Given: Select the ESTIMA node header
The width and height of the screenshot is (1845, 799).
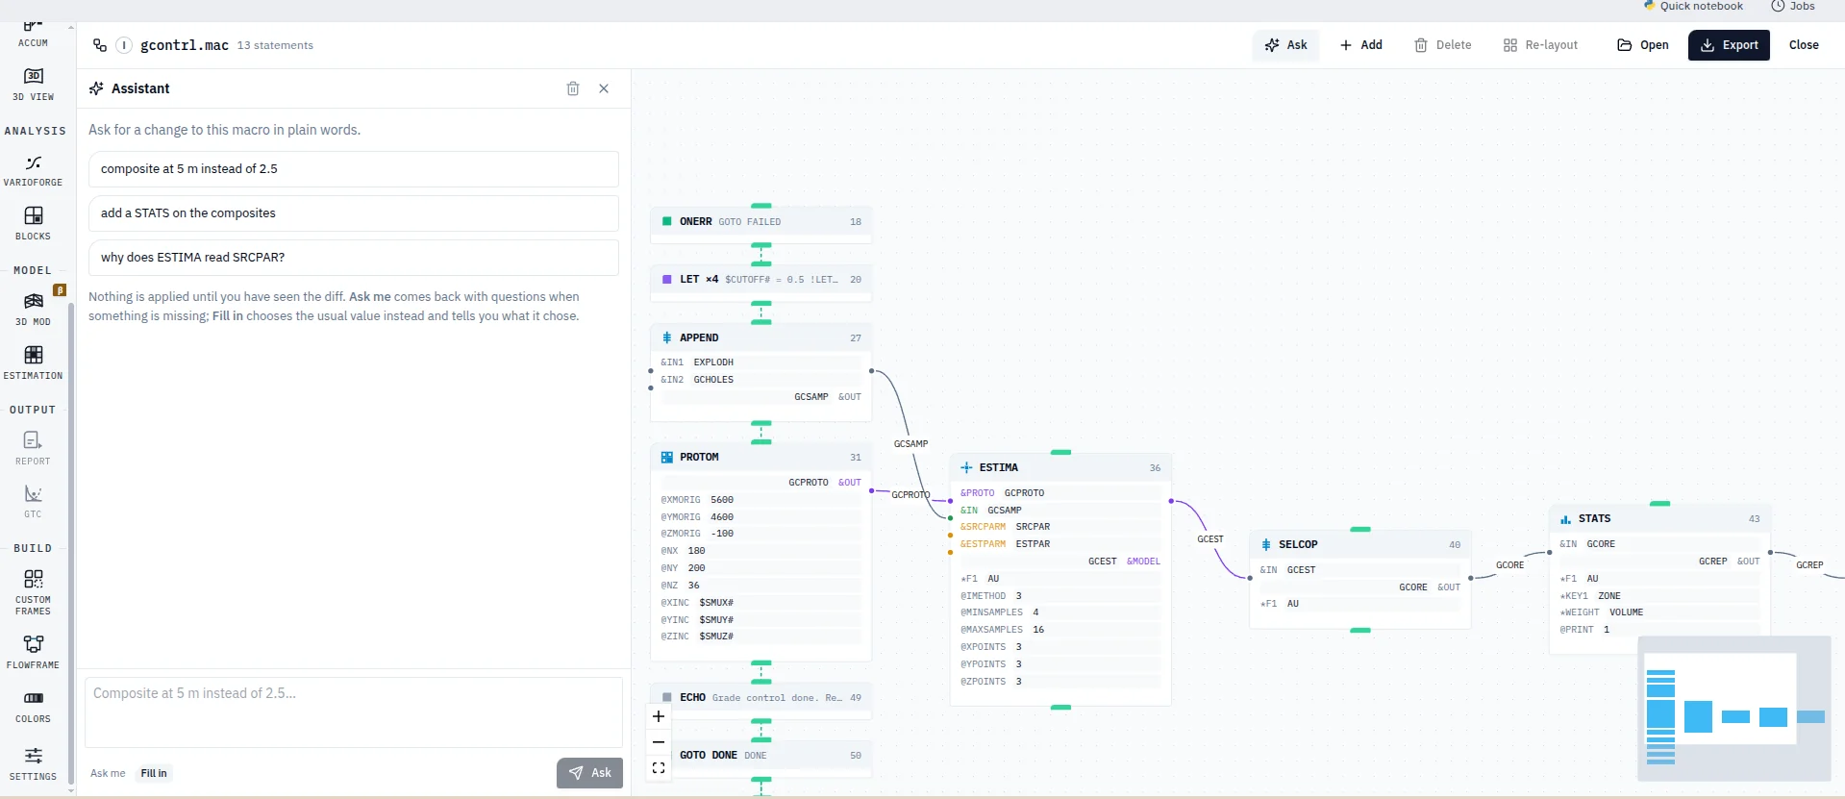Looking at the screenshot, I should coord(1060,467).
